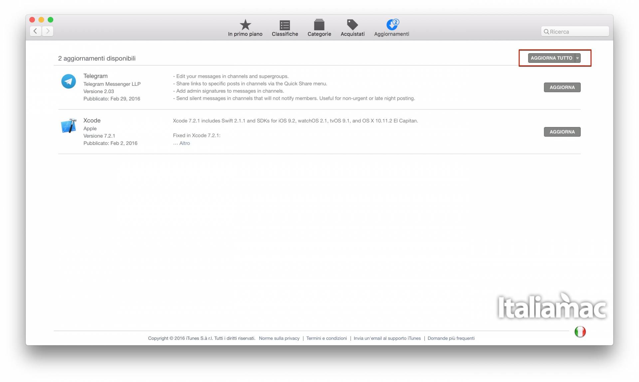Open Termini e condizioni link
639x382 pixels.
tap(326, 338)
